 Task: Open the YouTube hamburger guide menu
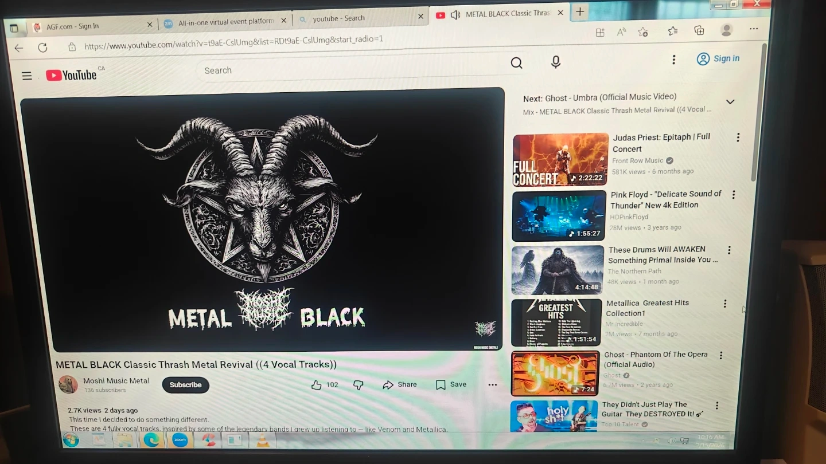click(27, 76)
